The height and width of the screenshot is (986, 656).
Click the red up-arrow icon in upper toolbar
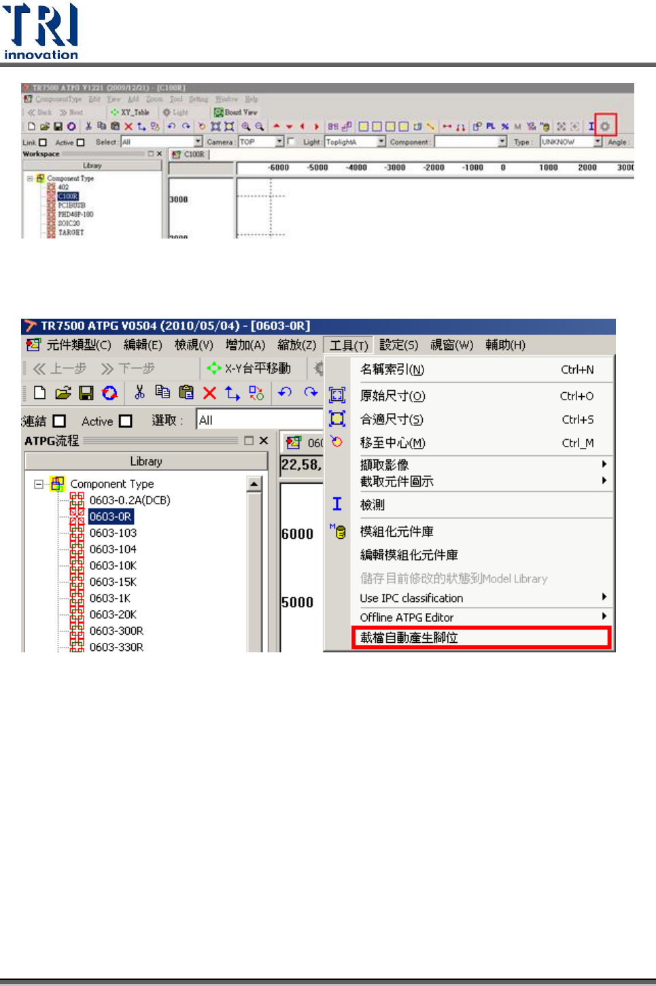click(276, 126)
